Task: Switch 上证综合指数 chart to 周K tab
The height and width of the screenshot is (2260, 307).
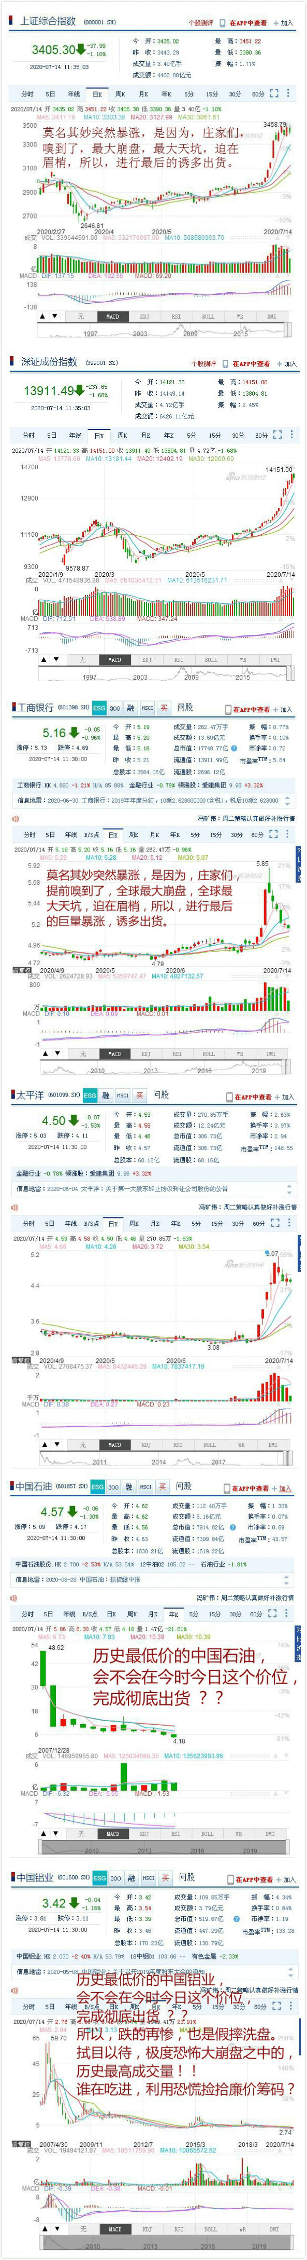Action: point(120,94)
